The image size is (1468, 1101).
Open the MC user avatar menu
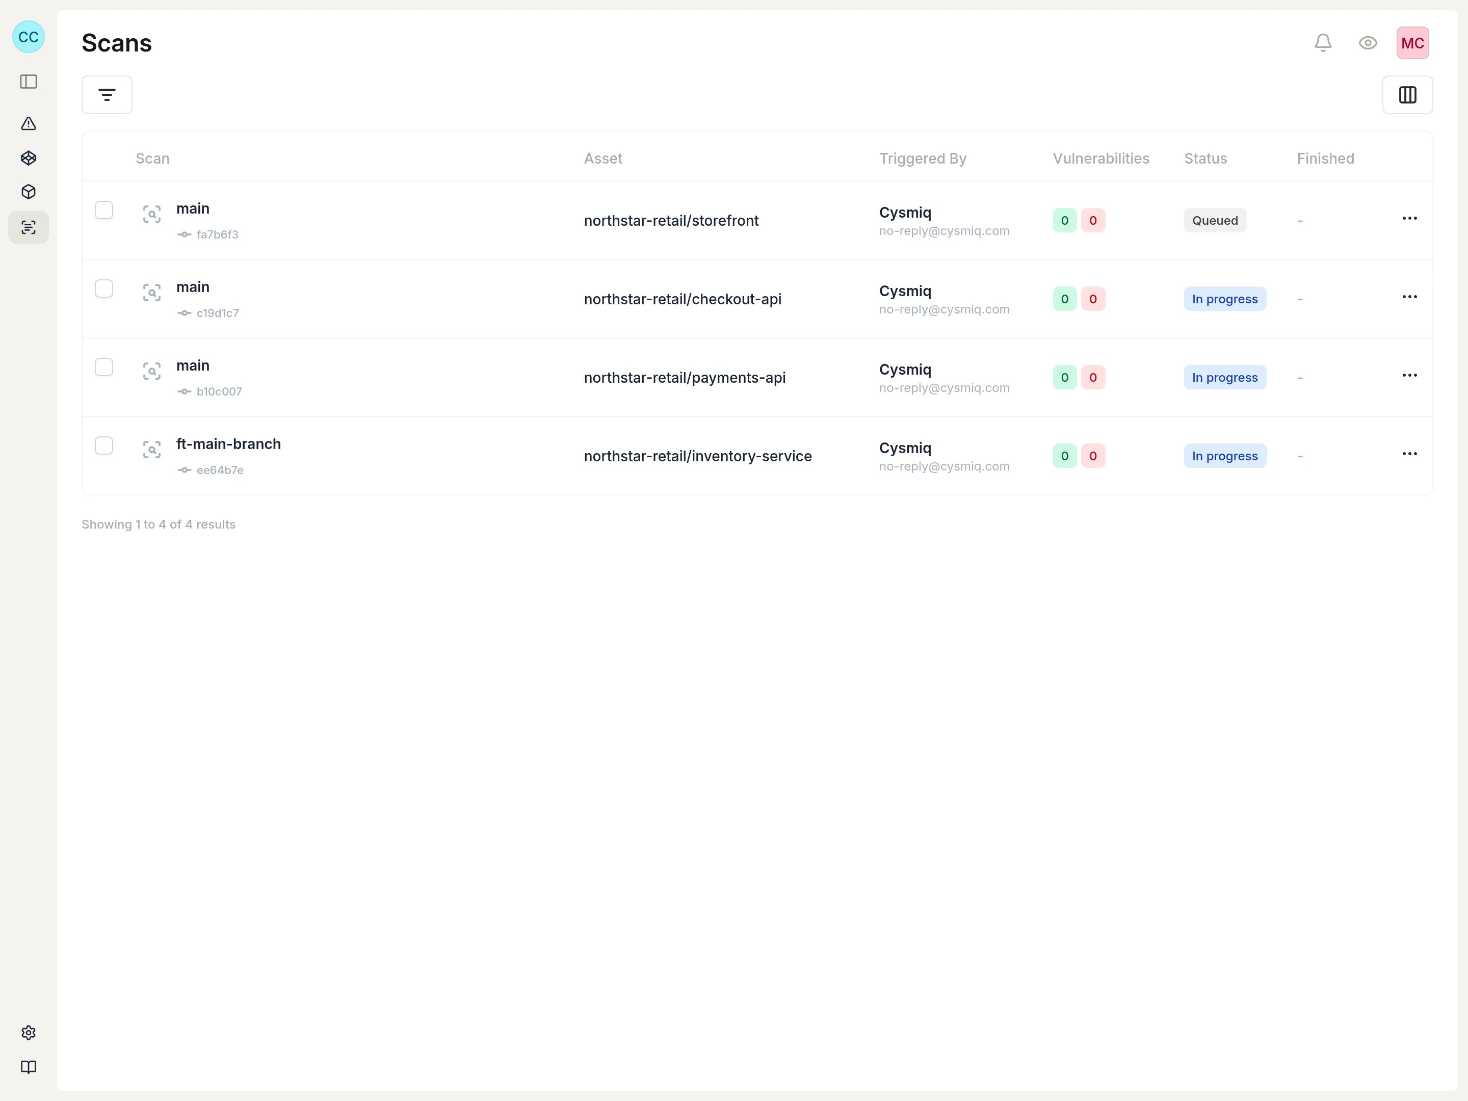pyautogui.click(x=1413, y=43)
